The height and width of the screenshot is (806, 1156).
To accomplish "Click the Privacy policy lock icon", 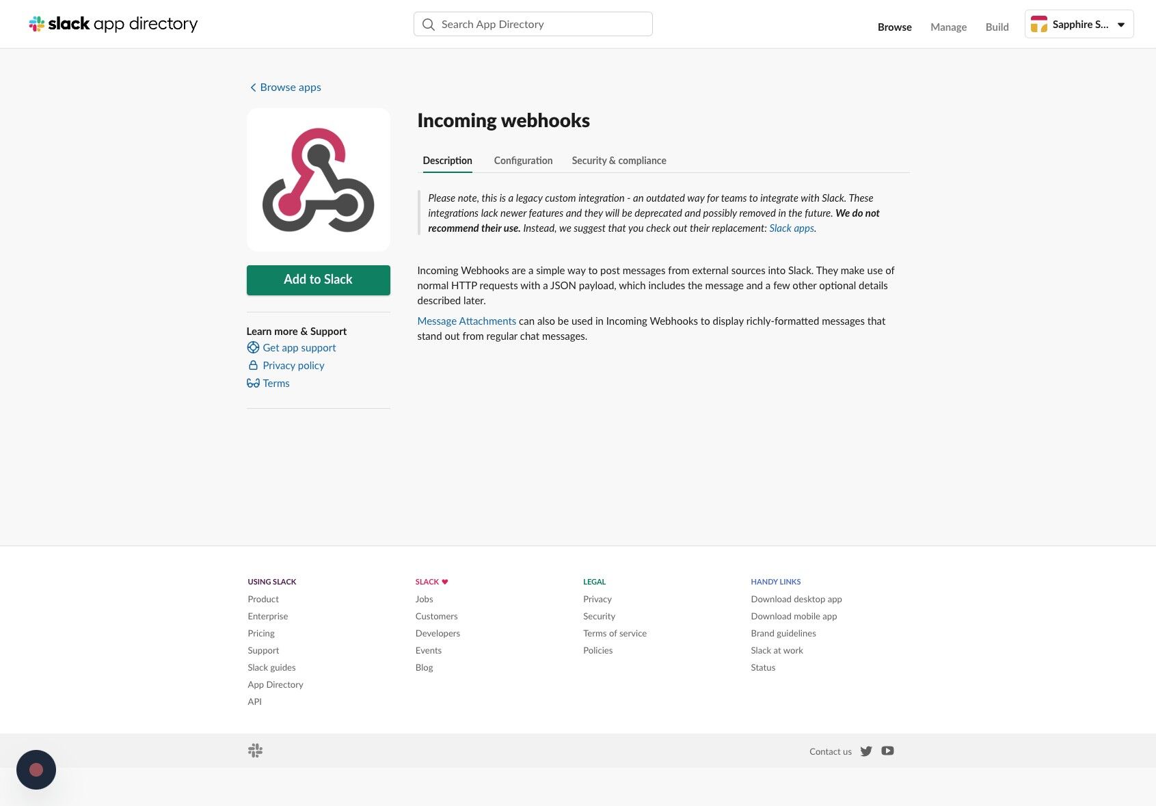I will click(x=253, y=365).
